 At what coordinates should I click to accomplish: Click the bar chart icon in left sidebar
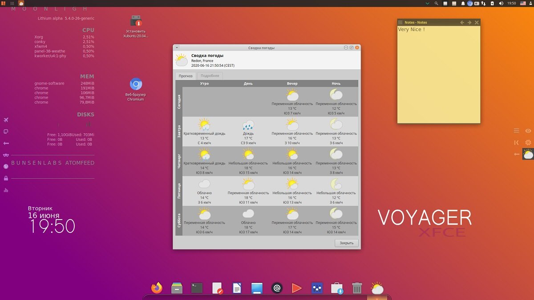click(6, 190)
